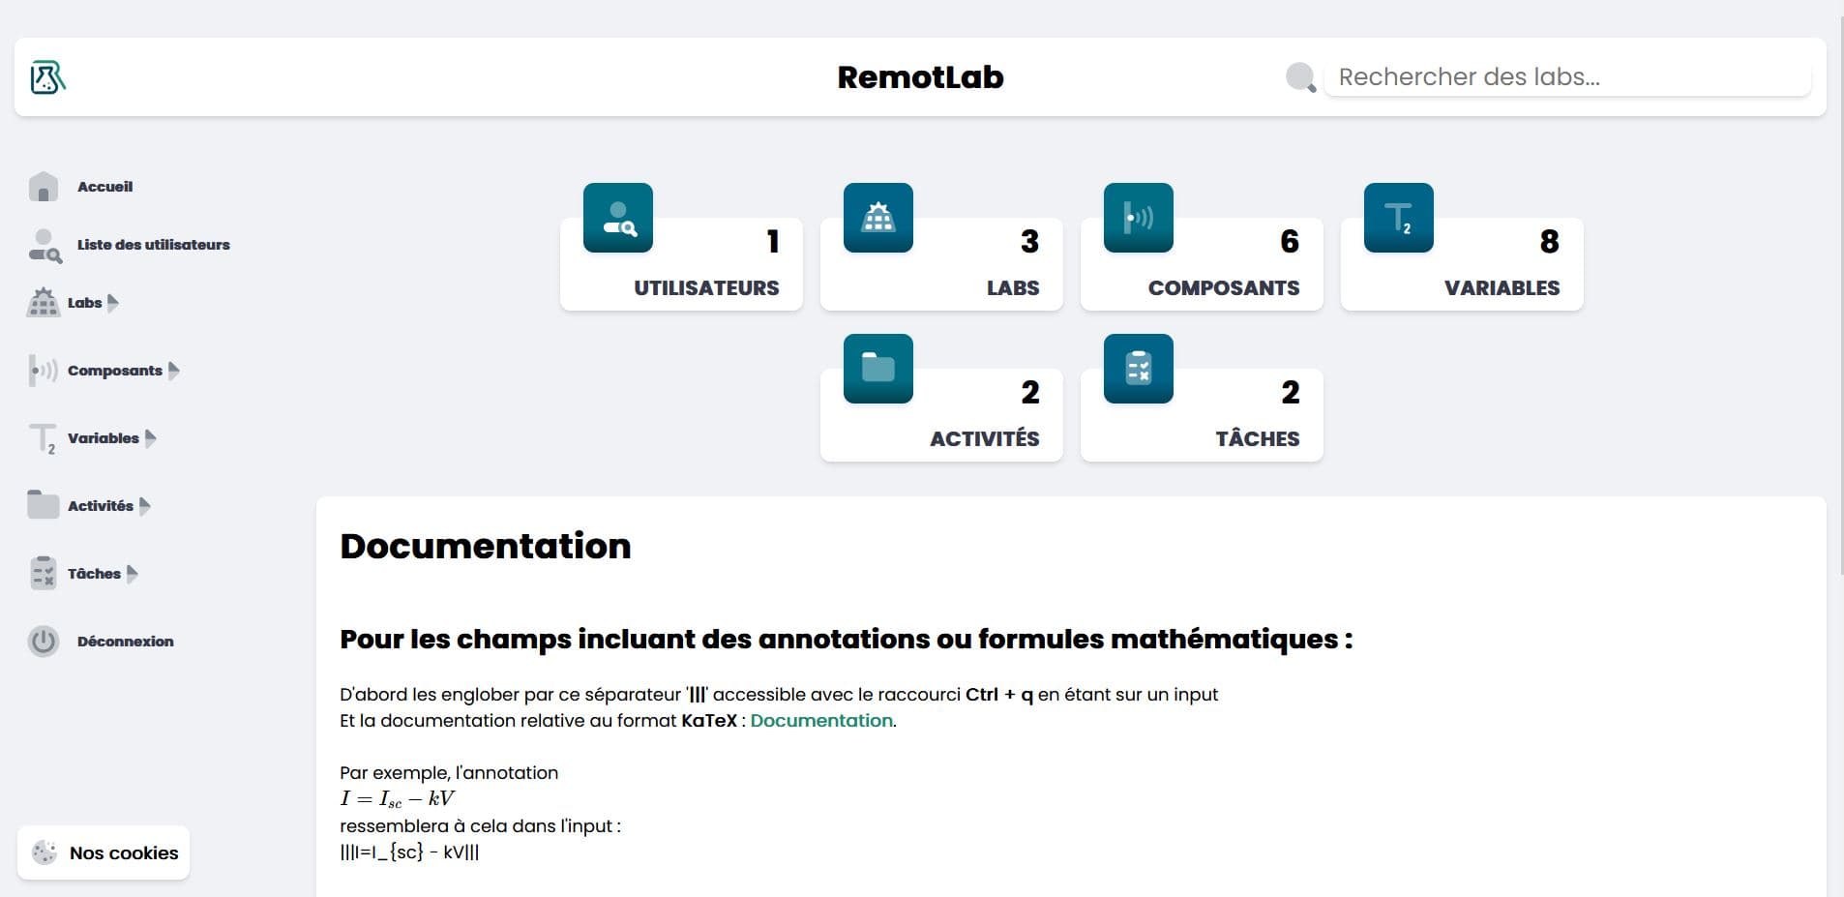Open the Utilisateurs card icon

coord(617,218)
